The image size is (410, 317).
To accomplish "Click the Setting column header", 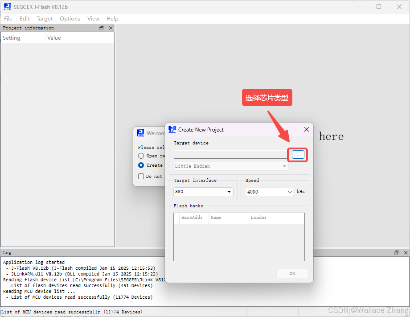I will [23, 38].
